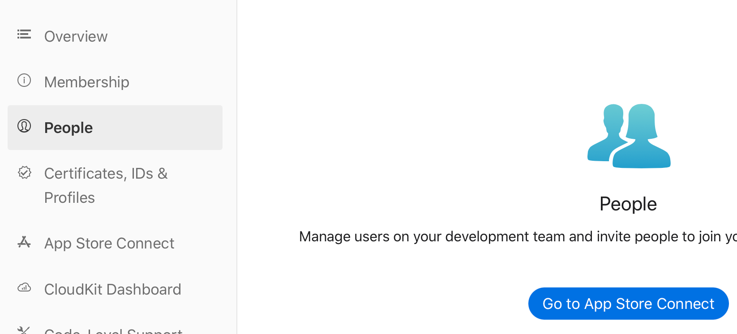This screenshot has height=334, width=737.
Task: Click the Certificates badge checkmark icon
Action: [24, 172]
